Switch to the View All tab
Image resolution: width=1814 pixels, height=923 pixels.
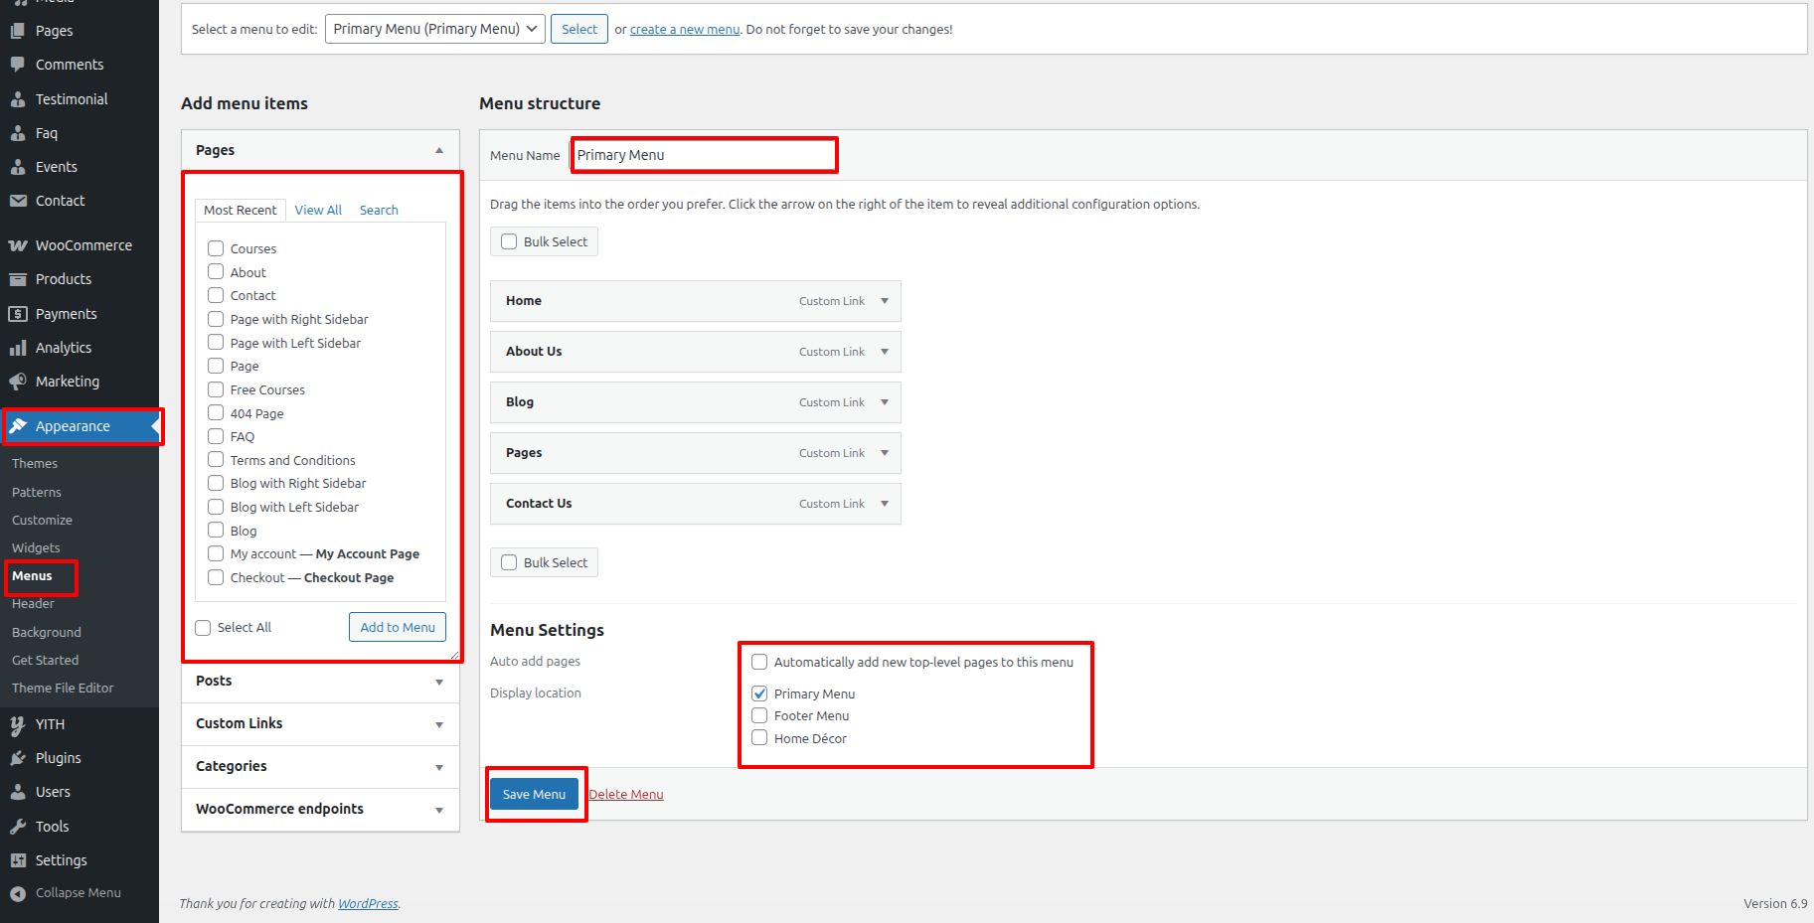(x=318, y=210)
